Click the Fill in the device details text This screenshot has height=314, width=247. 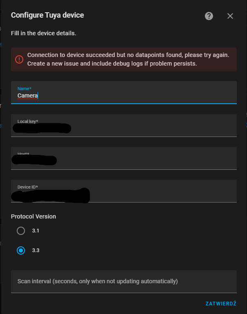(x=44, y=33)
